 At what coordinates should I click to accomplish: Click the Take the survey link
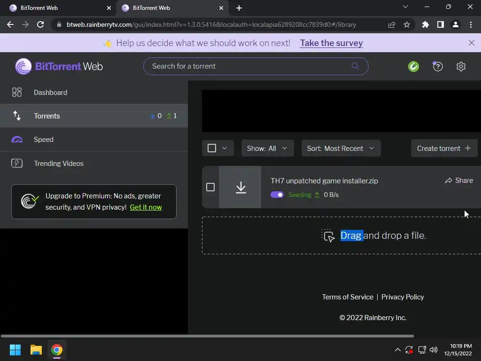[x=331, y=43]
